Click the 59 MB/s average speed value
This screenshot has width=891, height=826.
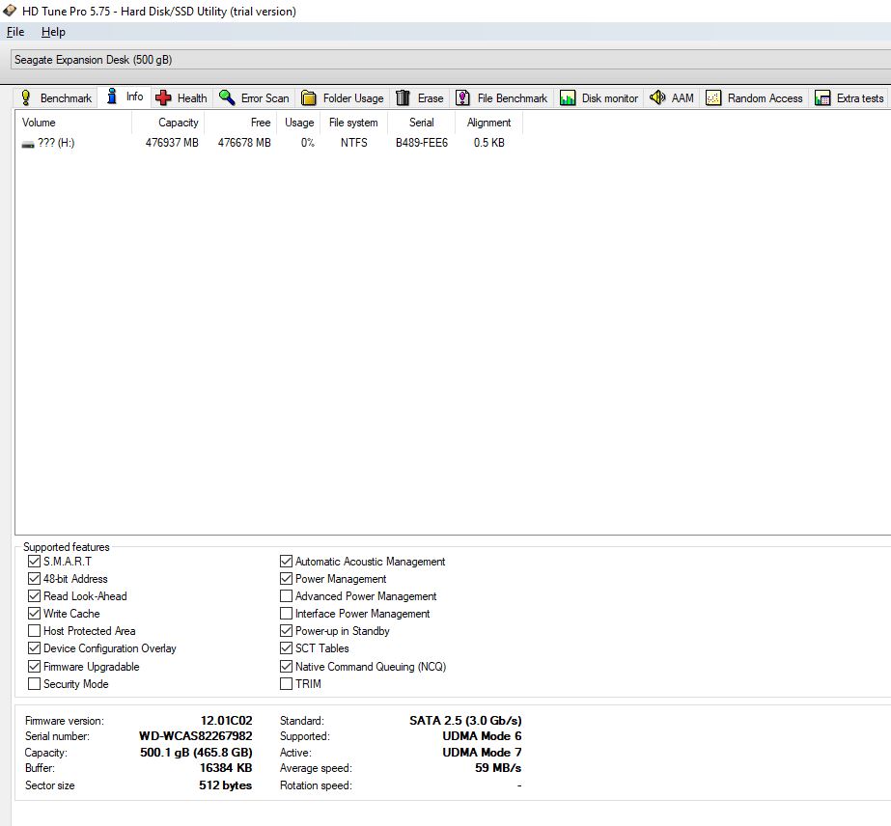[498, 767]
